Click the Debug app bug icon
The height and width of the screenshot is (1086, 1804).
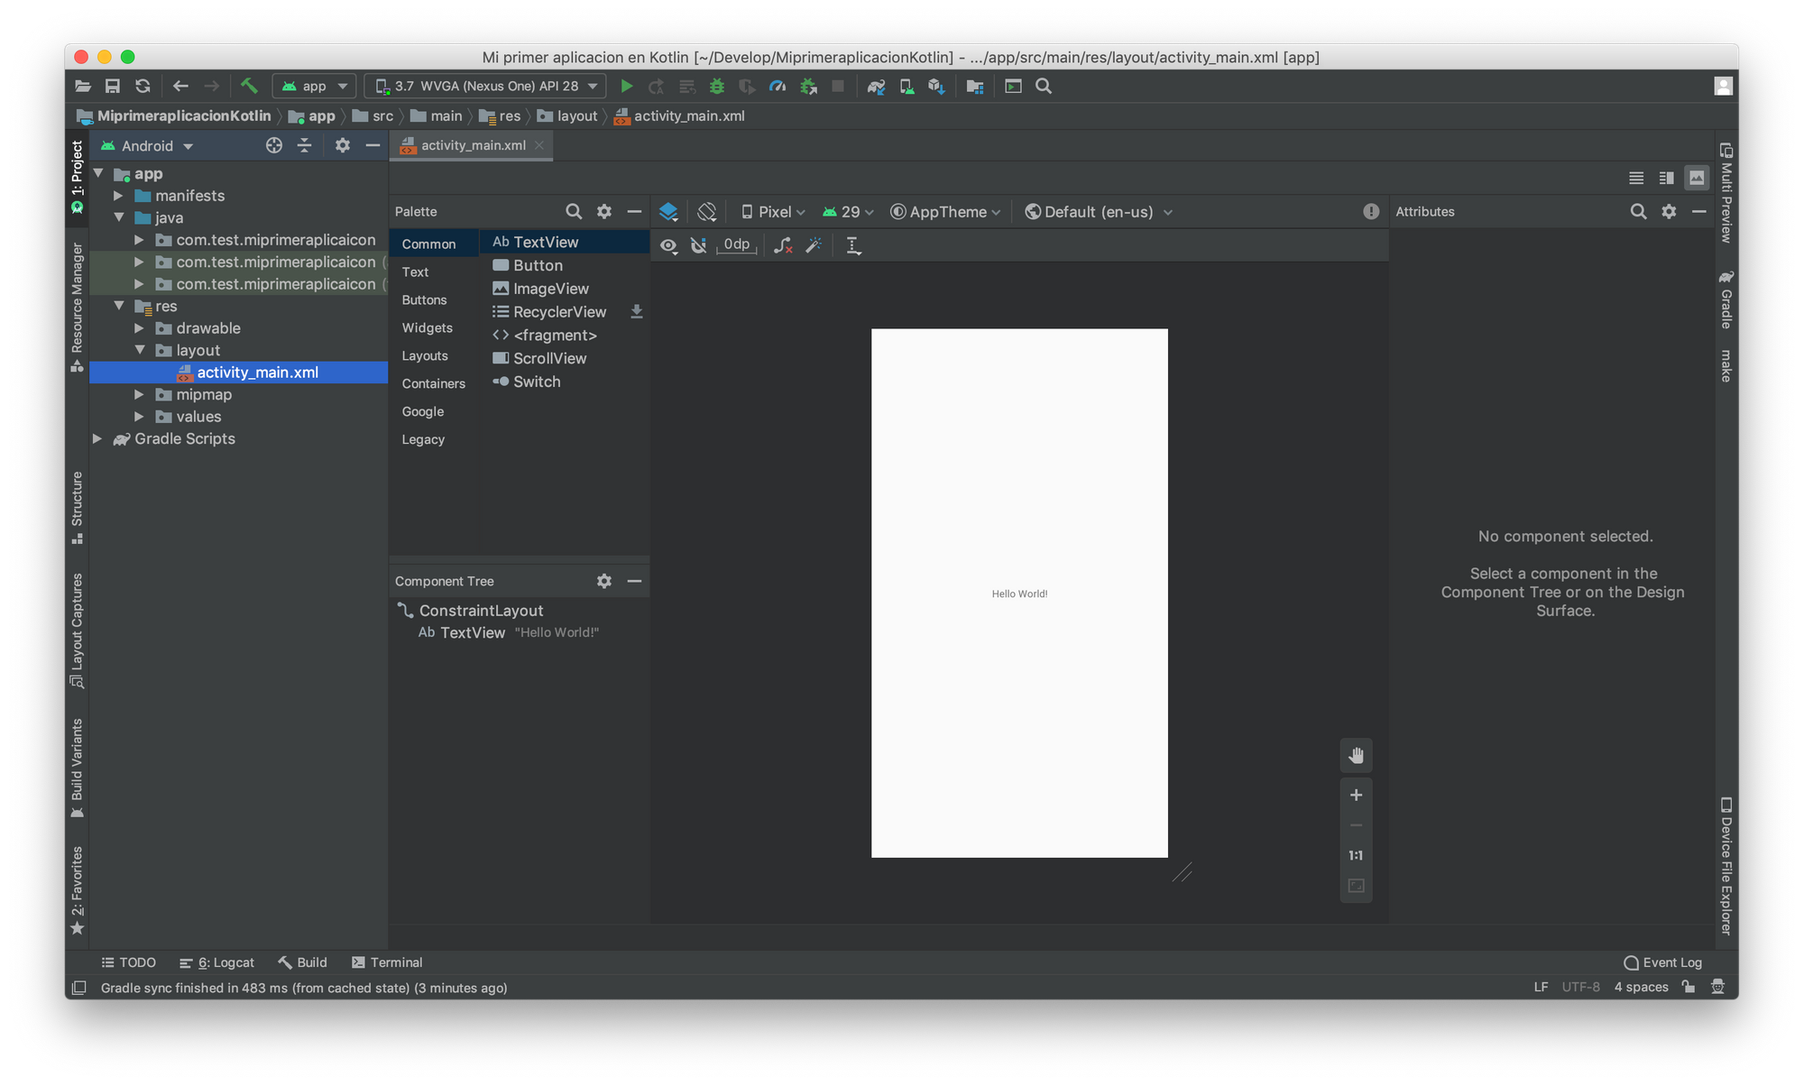pyautogui.click(x=717, y=87)
